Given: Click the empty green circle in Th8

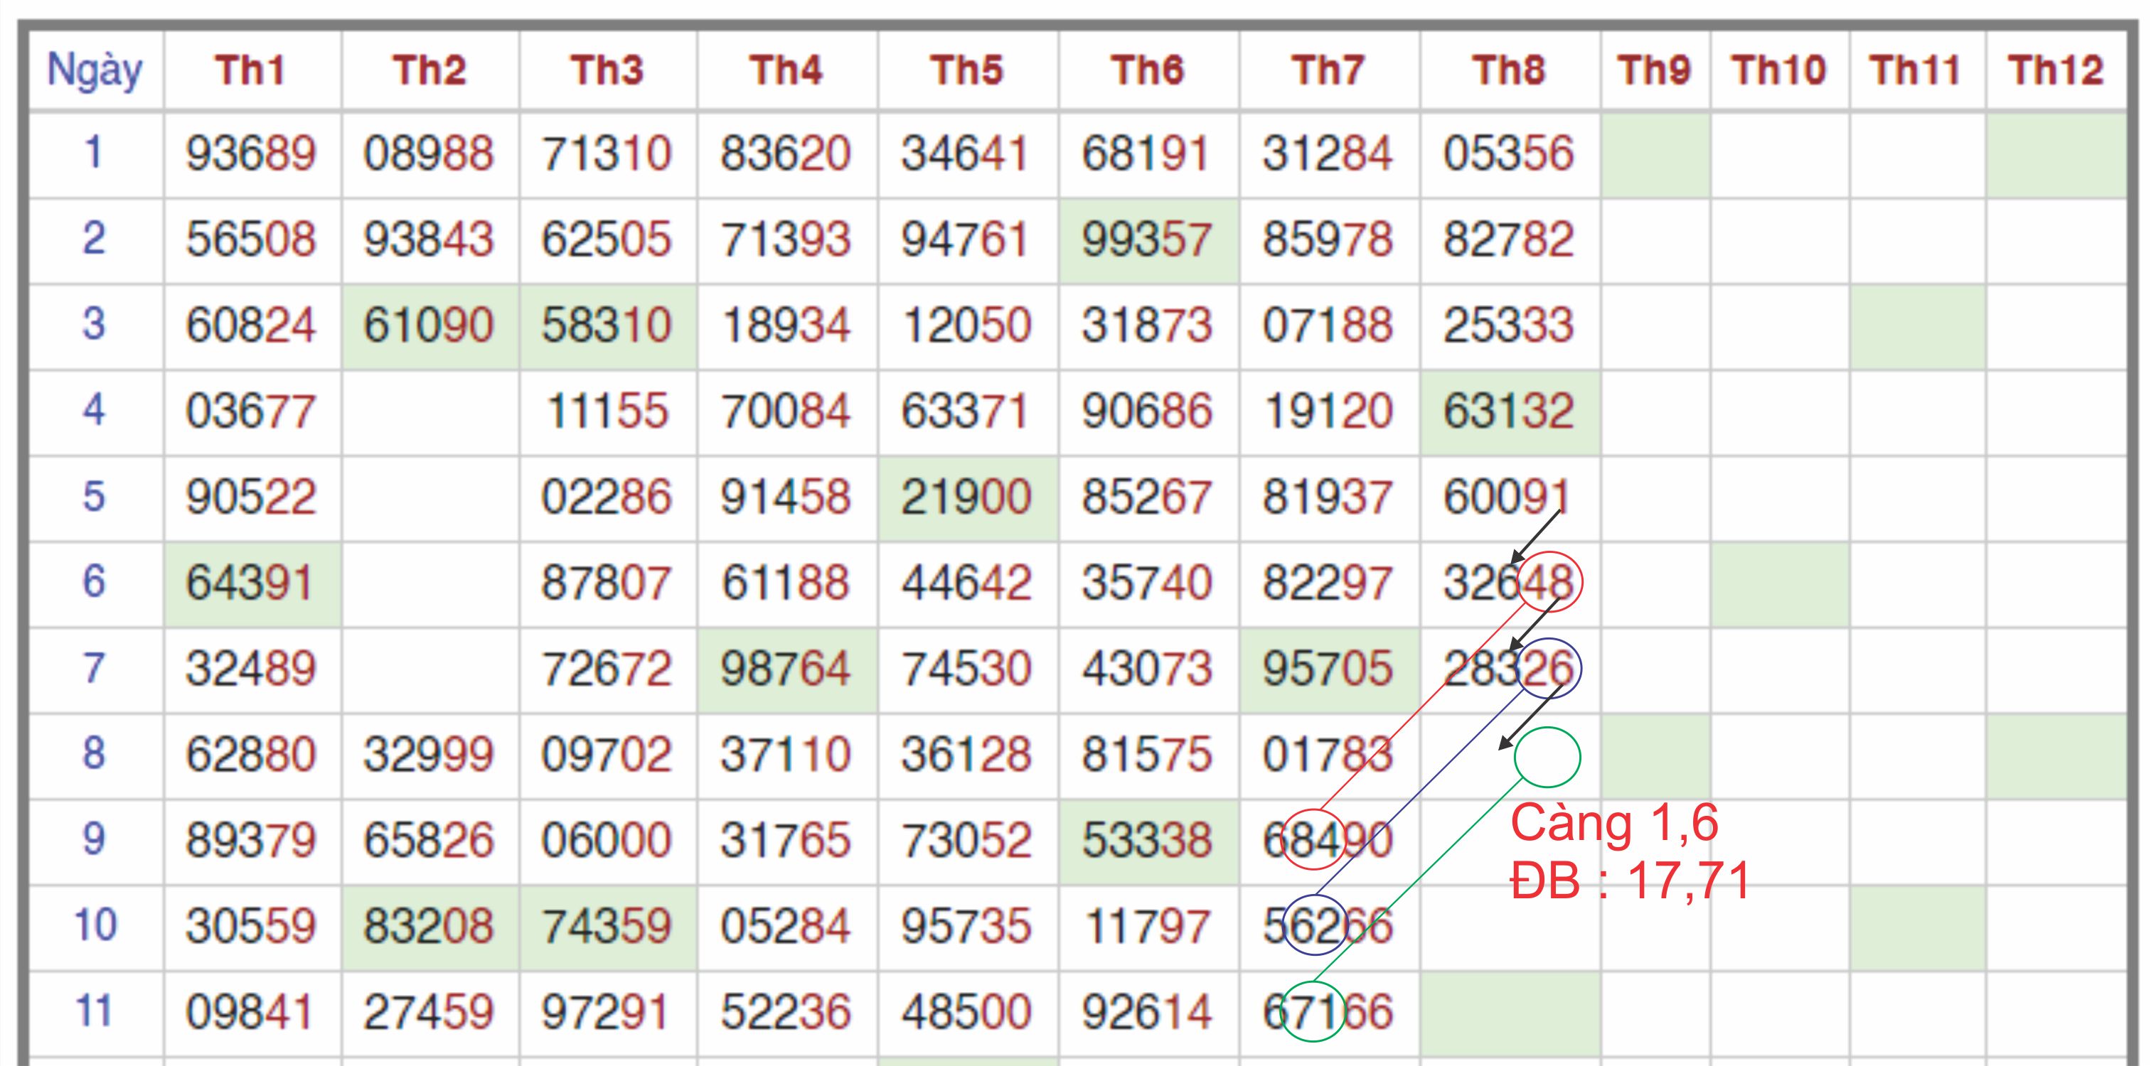Looking at the screenshot, I should click(x=1547, y=757).
